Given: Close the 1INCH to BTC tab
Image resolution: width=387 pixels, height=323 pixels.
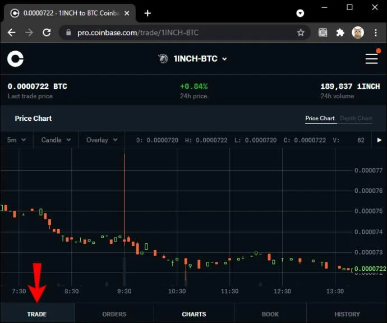Looking at the screenshot, I should pos(127,13).
